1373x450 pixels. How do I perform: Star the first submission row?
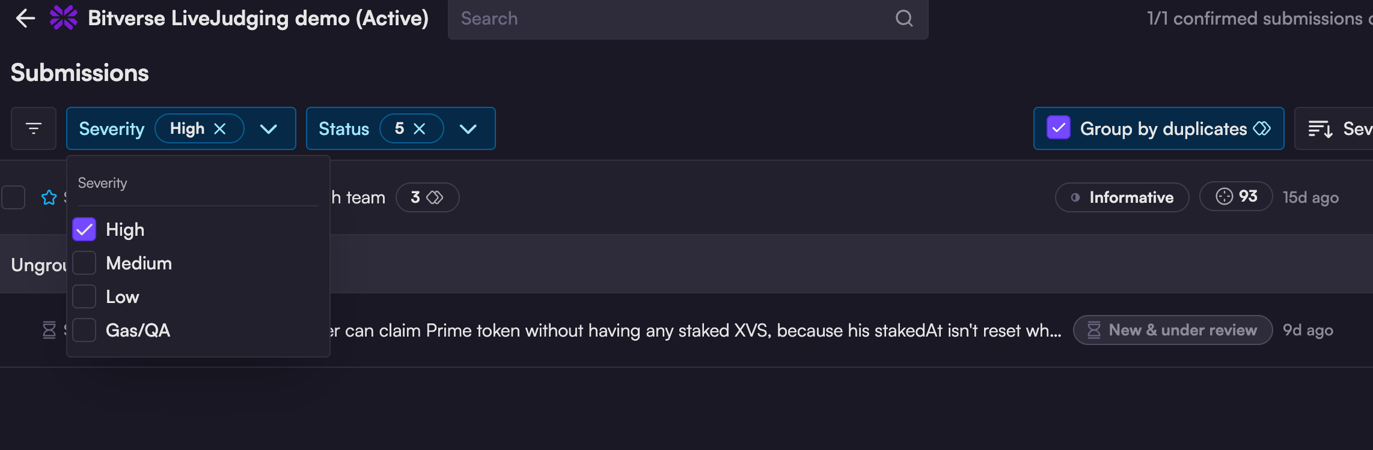click(x=49, y=197)
